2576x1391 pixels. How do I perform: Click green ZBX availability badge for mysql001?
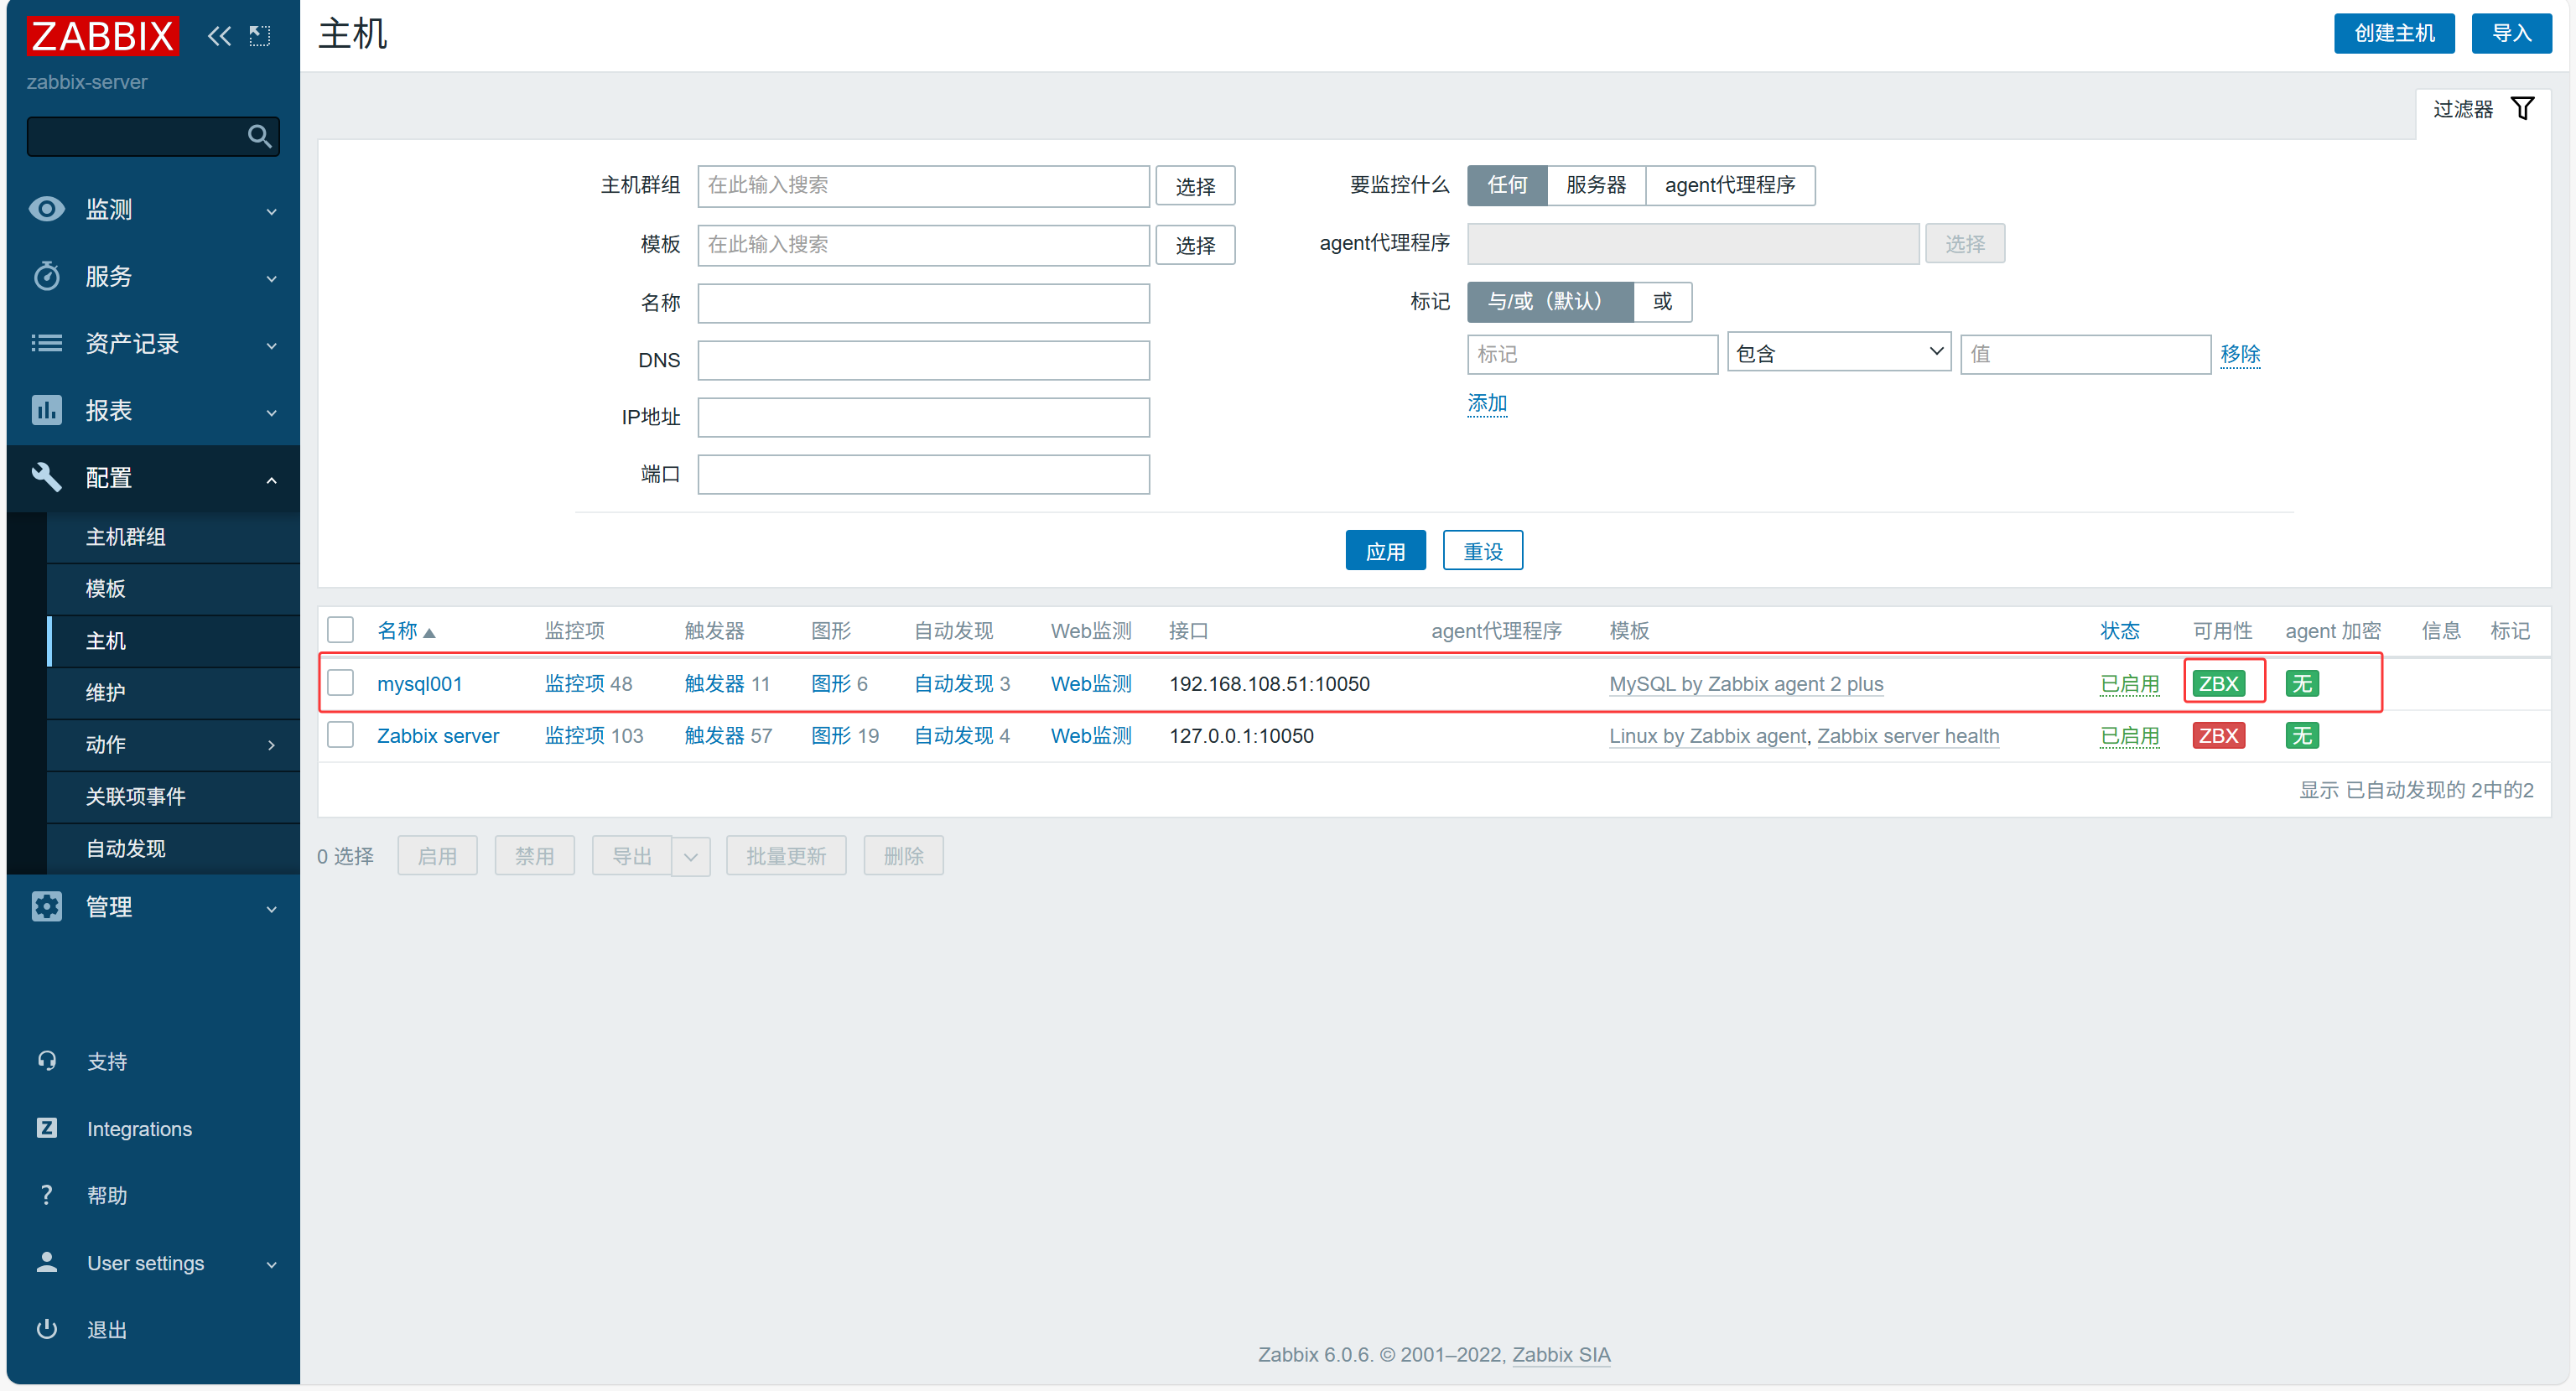[2218, 683]
